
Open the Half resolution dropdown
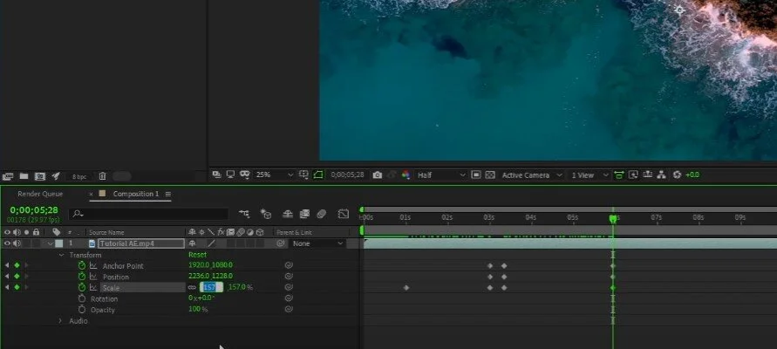441,175
